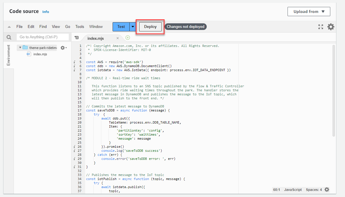Click the Test button
Viewport: 345px width, 197px height.
121,27
